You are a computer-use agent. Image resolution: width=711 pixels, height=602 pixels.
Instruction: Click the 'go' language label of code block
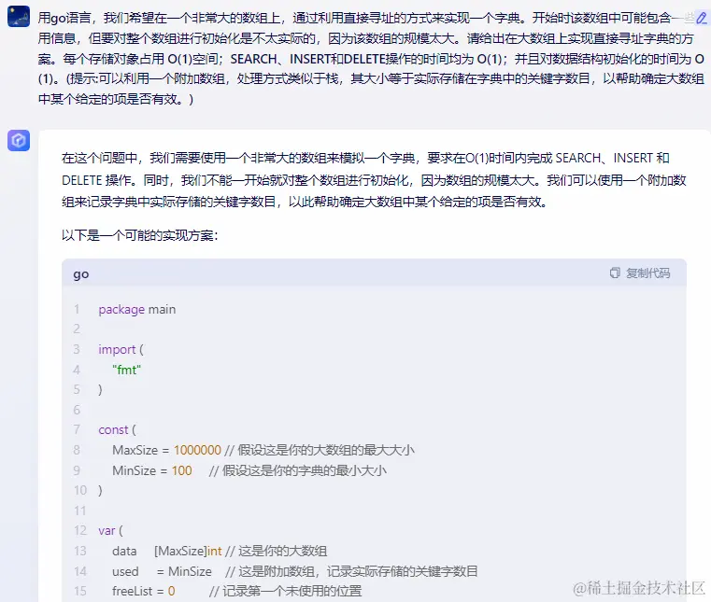(x=81, y=274)
